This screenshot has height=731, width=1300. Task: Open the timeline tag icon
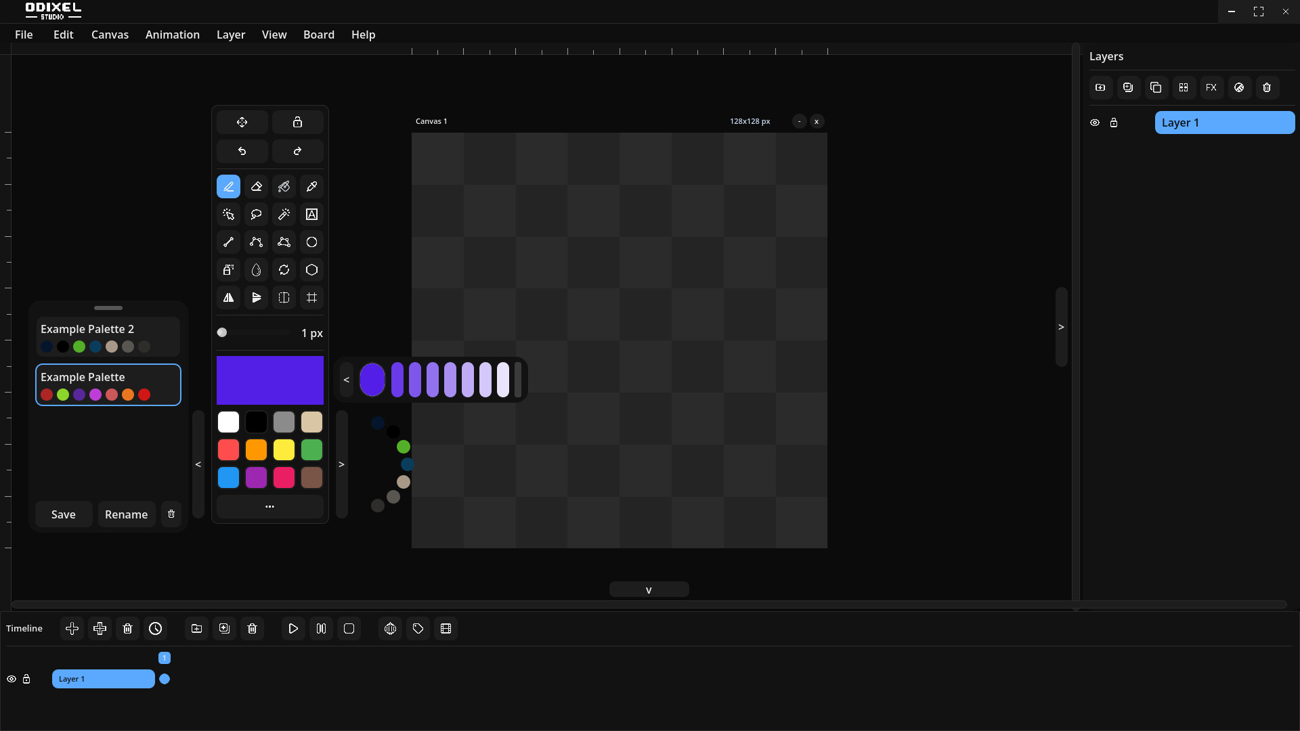click(418, 629)
